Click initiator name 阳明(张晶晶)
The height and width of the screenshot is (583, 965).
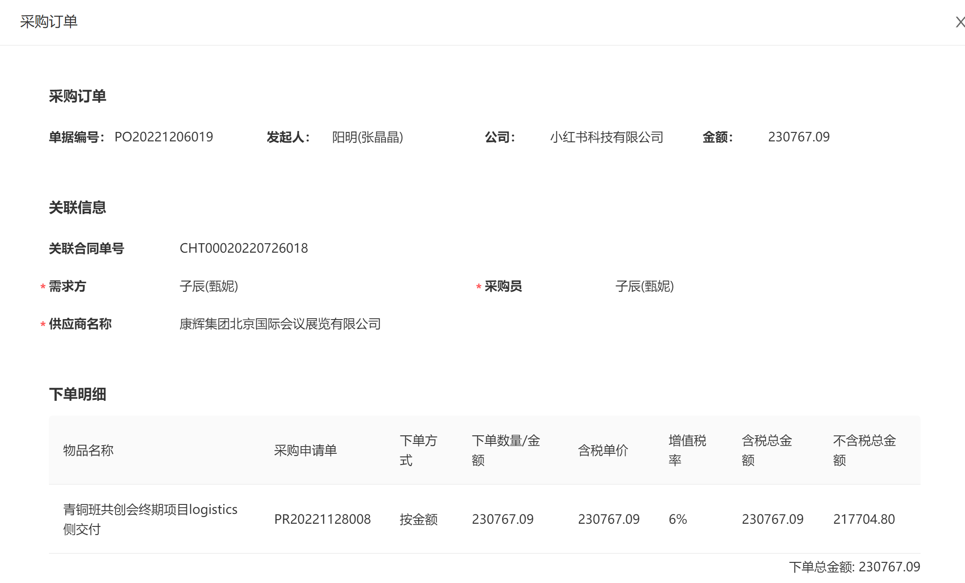pyautogui.click(x=367, y=137)
